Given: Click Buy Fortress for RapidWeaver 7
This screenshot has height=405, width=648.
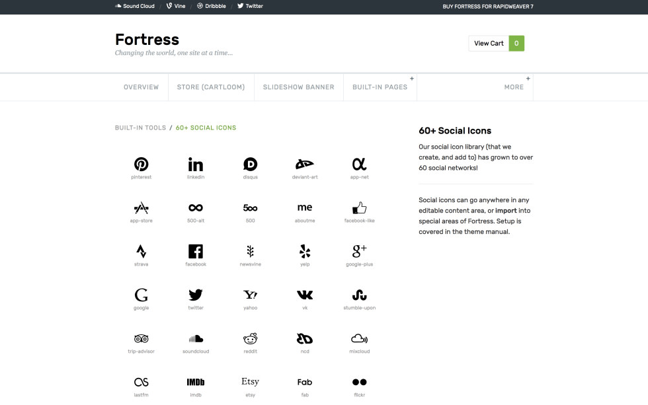Looking at the screenshot, I should point(488,7).
